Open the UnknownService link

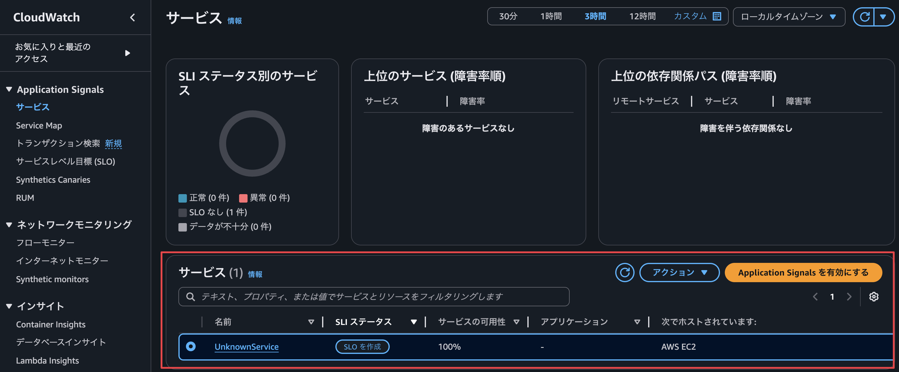tap(246, 347)
